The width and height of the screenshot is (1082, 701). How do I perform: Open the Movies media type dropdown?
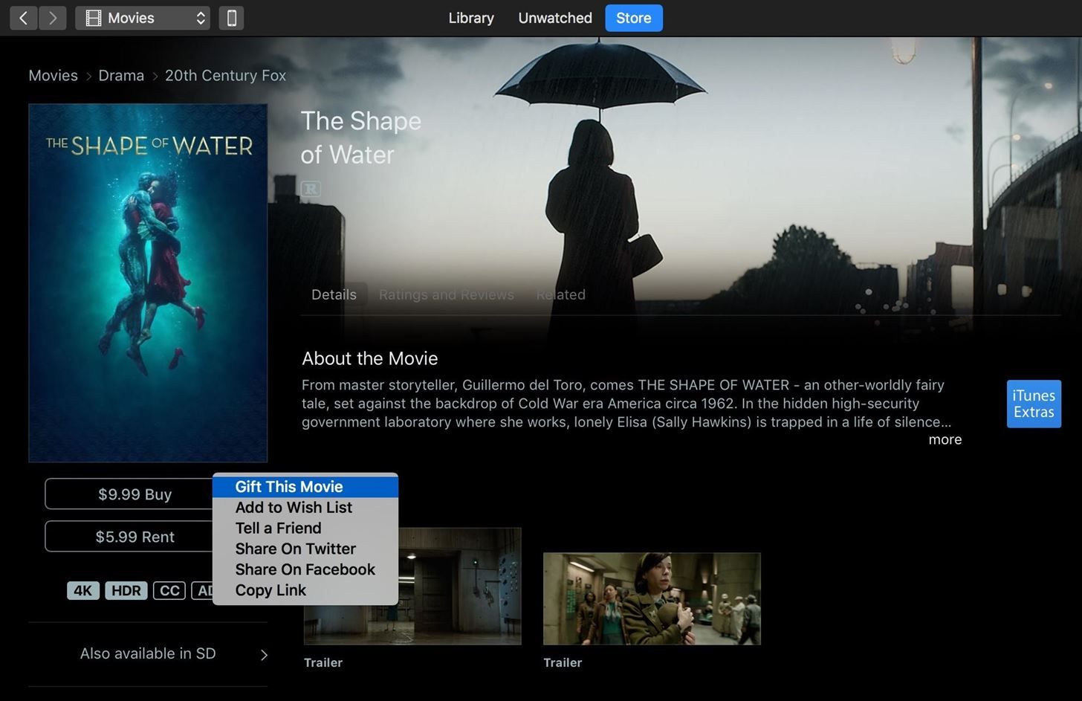[143, 18]
